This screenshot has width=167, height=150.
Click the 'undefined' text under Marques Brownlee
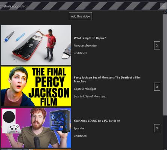(x=80, y=53)
